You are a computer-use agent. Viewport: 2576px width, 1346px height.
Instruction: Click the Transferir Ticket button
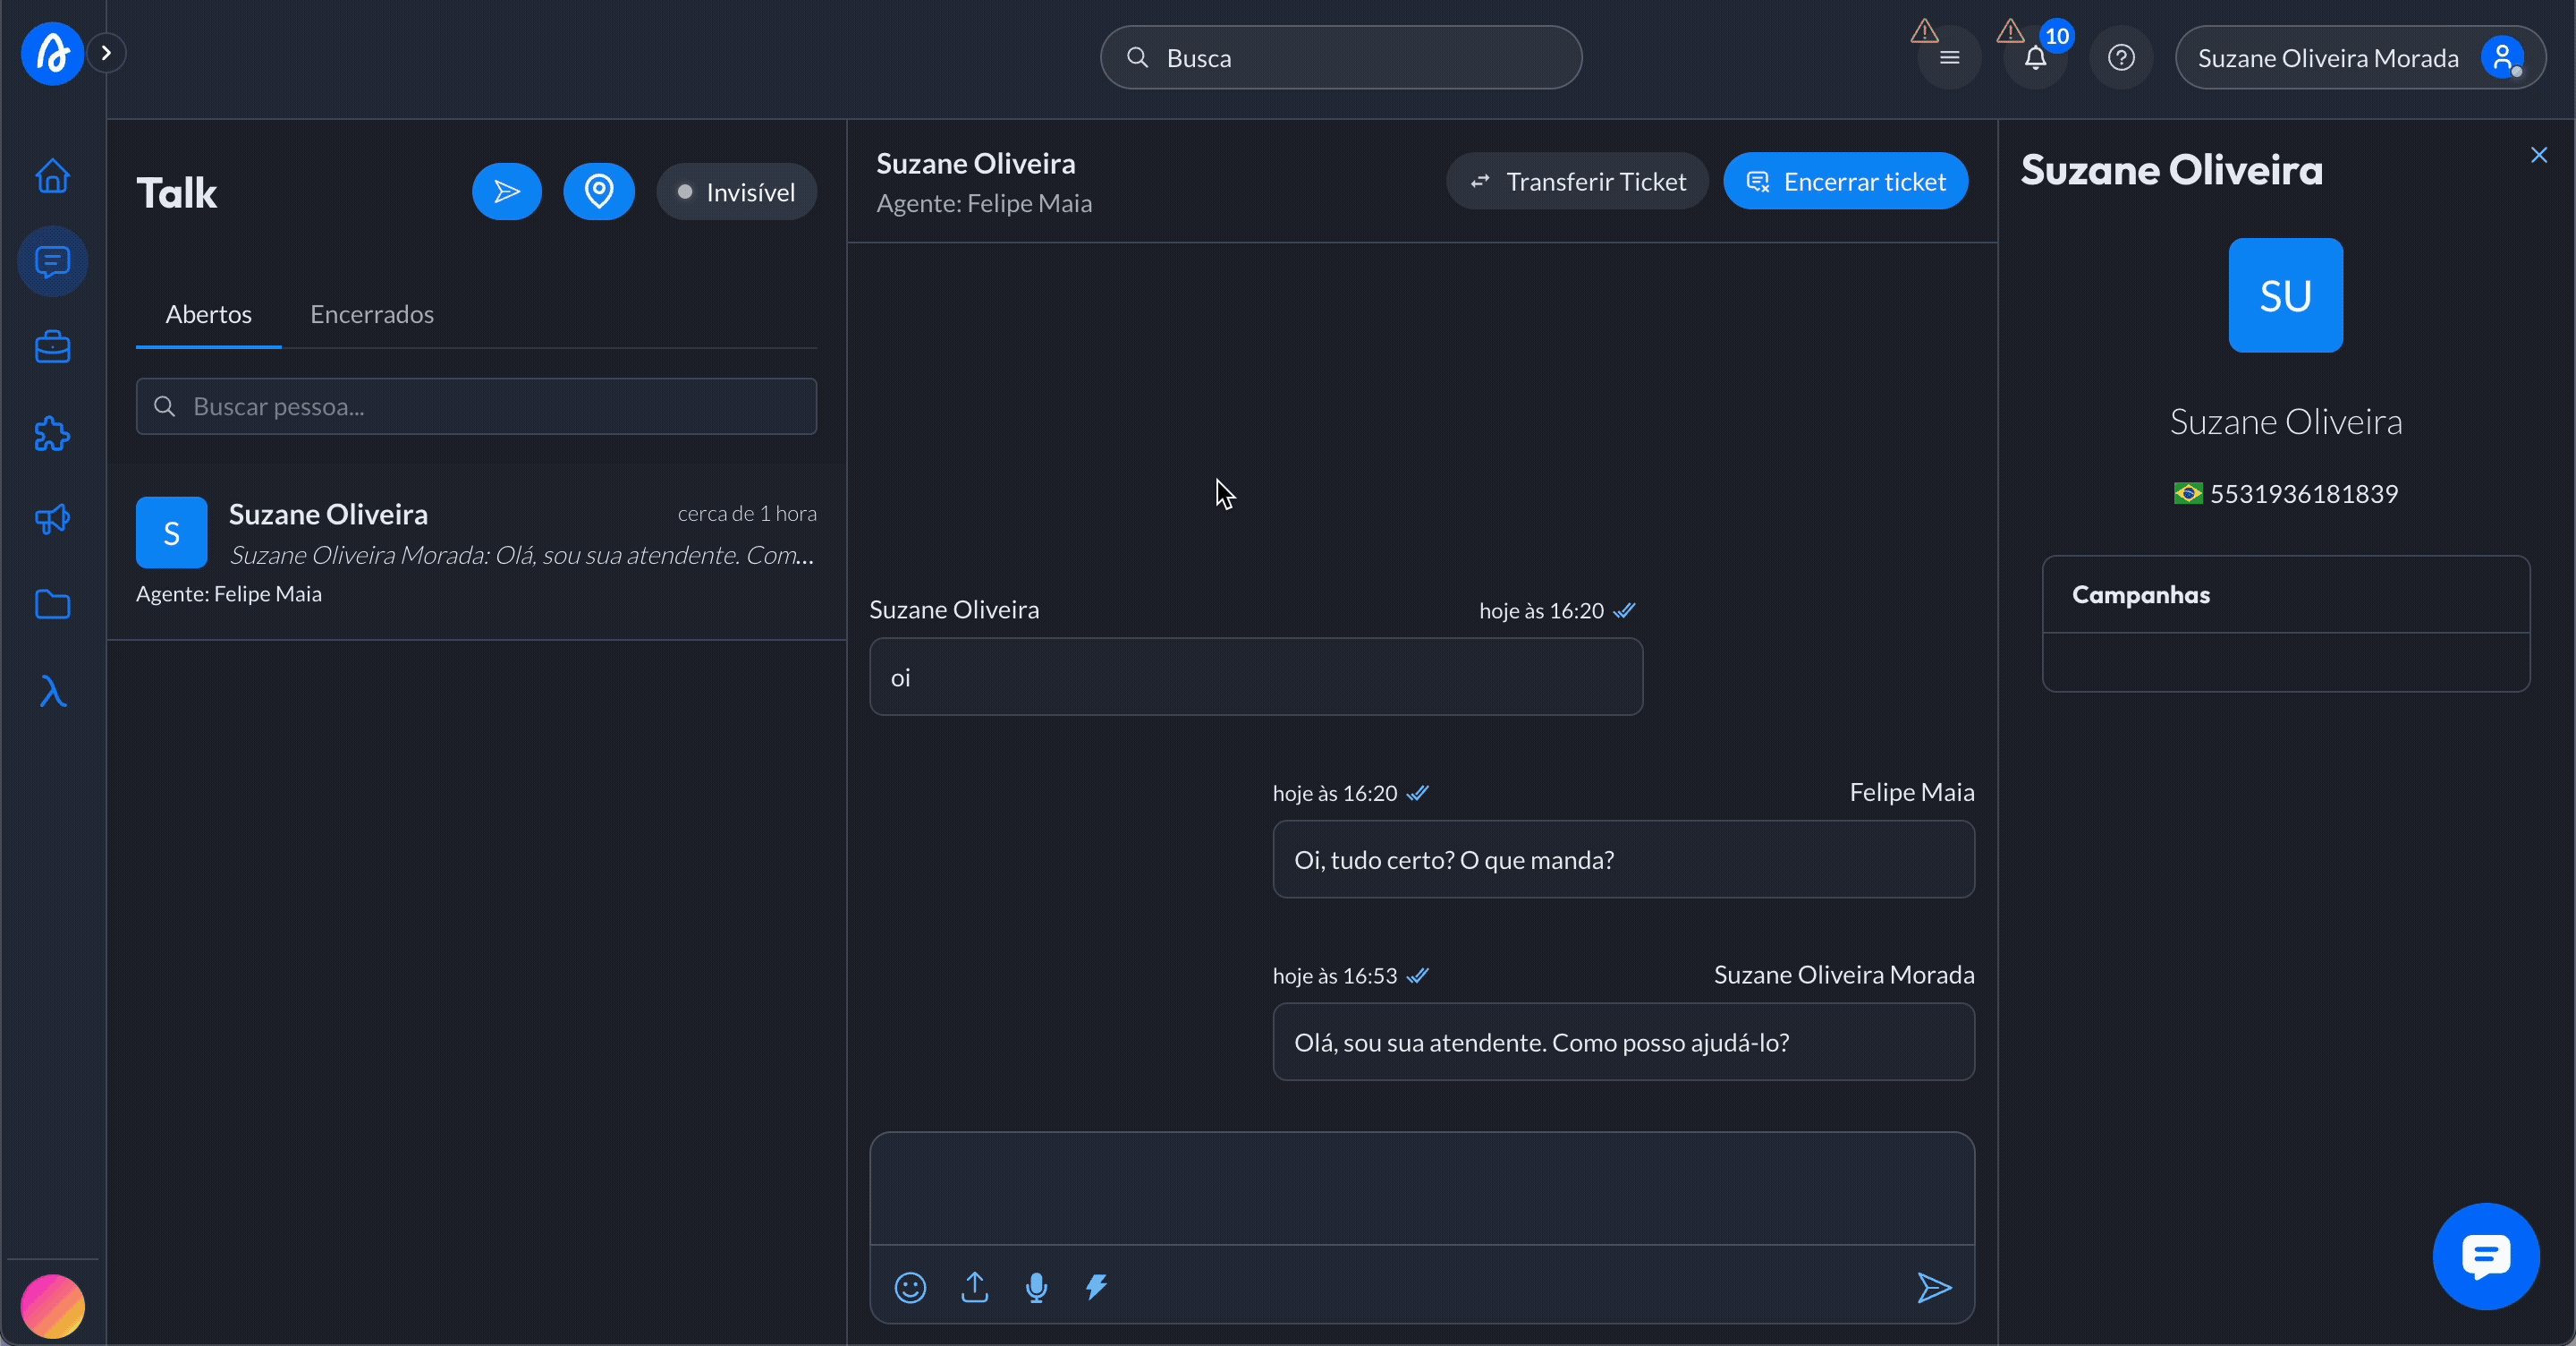pos(1577,181)
